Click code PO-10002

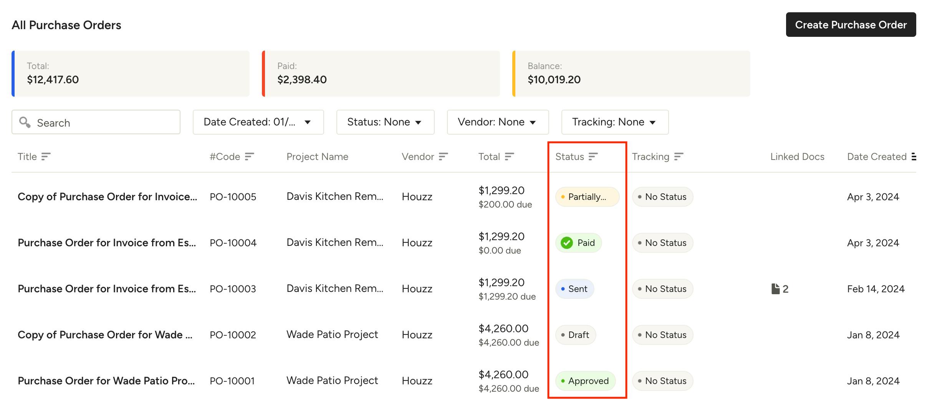tap(233, 335)
